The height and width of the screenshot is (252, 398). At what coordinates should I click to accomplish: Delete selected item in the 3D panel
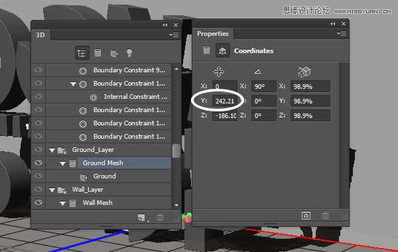160,218
